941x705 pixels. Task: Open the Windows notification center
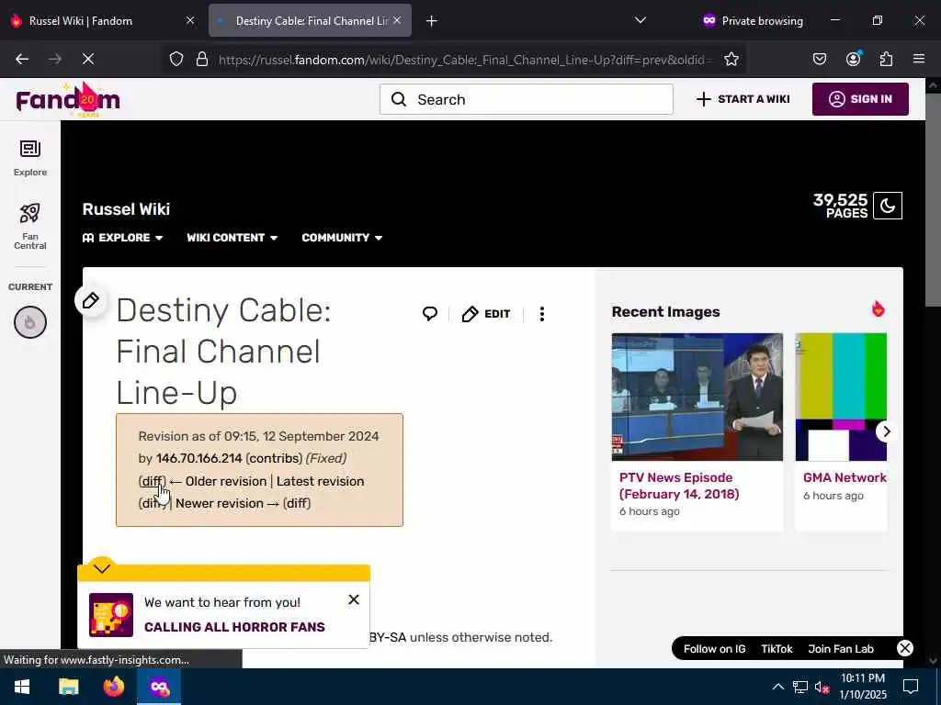[x=911, y=687]
